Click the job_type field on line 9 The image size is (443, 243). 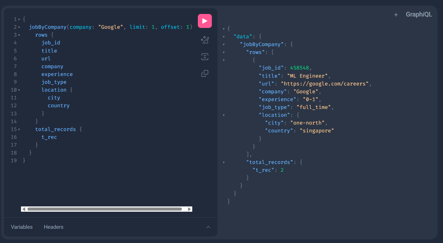54,82
